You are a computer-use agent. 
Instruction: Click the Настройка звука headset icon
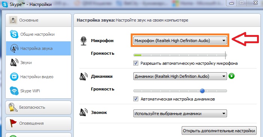pos(14,48)
